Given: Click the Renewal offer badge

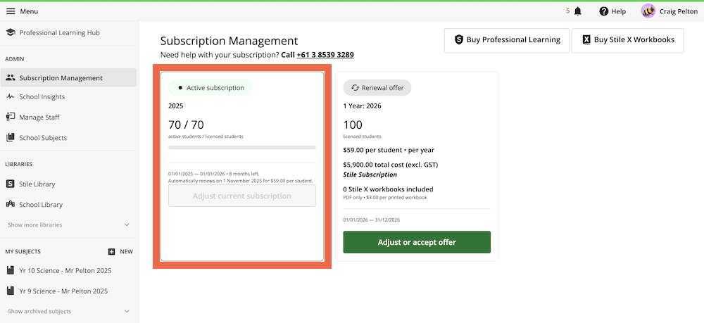Looking at the screenshot, I should [377, 88].
